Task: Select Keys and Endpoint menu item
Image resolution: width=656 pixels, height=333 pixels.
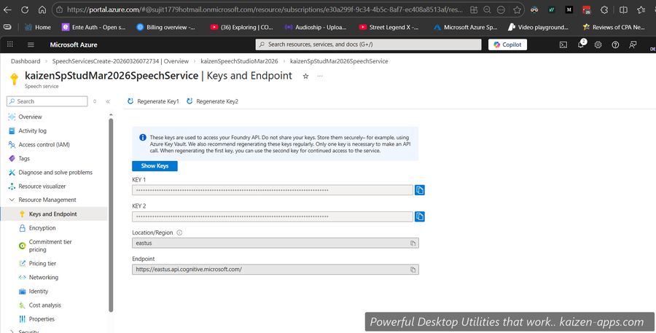Action: tap(53, 213)
